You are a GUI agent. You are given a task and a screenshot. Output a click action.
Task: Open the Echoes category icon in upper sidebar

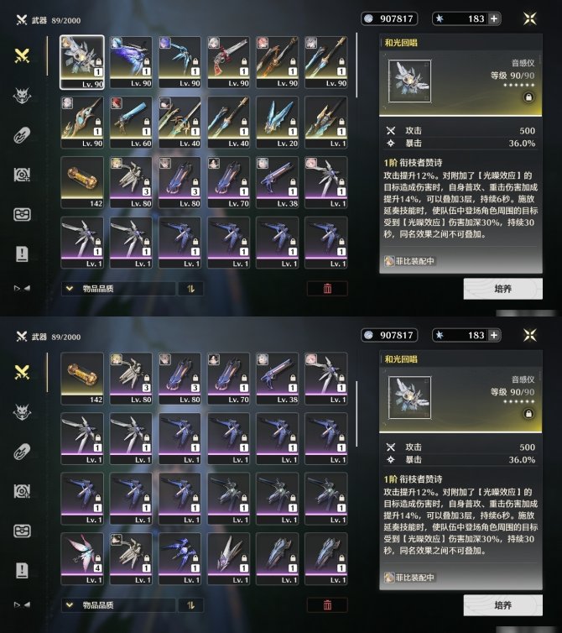pos(22,96)
